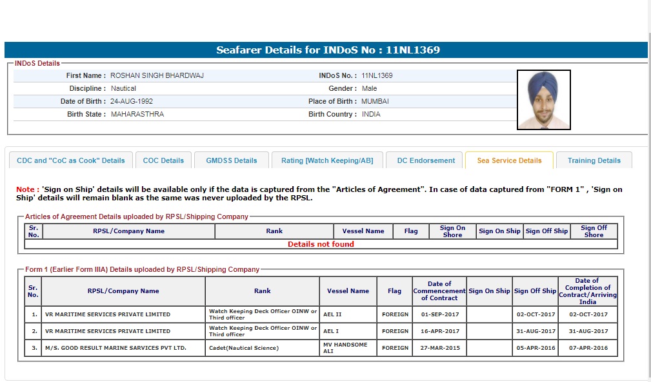
Task: Click the first name ROSHAN SINGH BHARDWAJ
Action: (157, 75)
